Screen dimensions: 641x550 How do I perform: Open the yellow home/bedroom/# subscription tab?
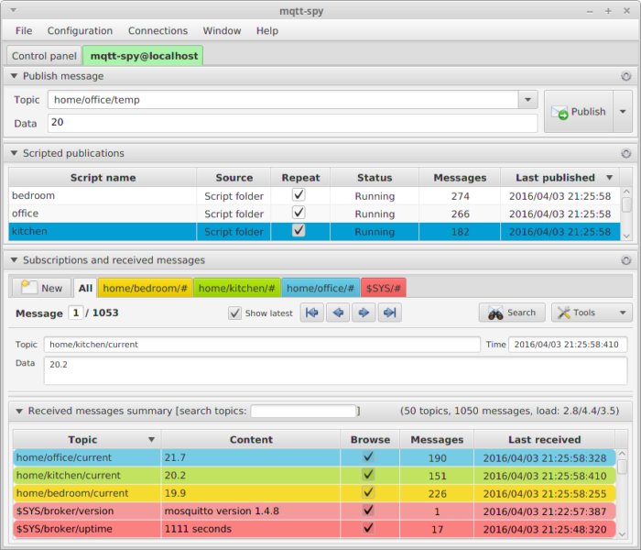145,288
